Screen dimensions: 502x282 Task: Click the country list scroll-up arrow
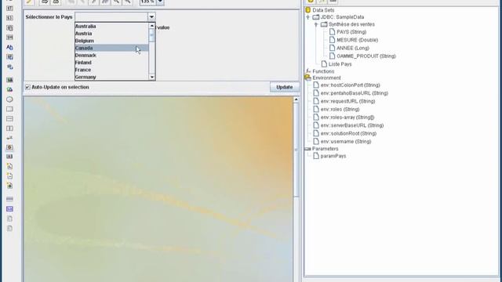pos(152,26)
